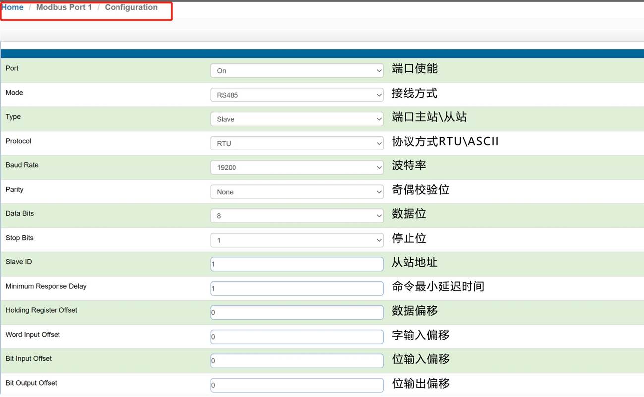
Task: Click the Configuration breadcrumb item
Action: click(131, 7)
